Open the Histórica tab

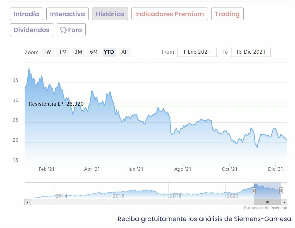pyautogui.click(x=110, y=14)
